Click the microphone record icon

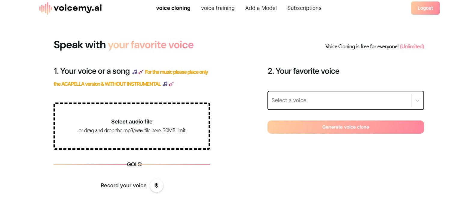point(156,186)
